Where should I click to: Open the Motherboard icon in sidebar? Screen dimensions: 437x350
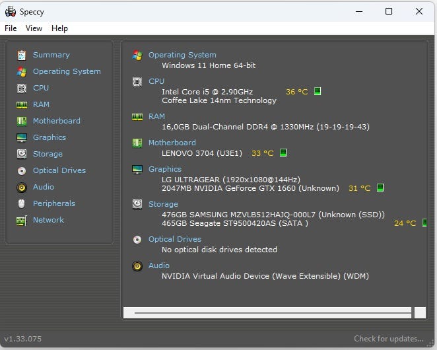(22, 121)
